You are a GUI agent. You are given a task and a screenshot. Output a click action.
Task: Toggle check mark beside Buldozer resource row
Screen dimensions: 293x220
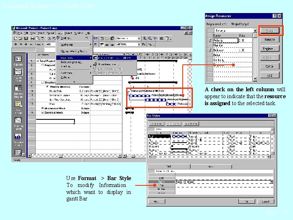click(x=210, y=50)
